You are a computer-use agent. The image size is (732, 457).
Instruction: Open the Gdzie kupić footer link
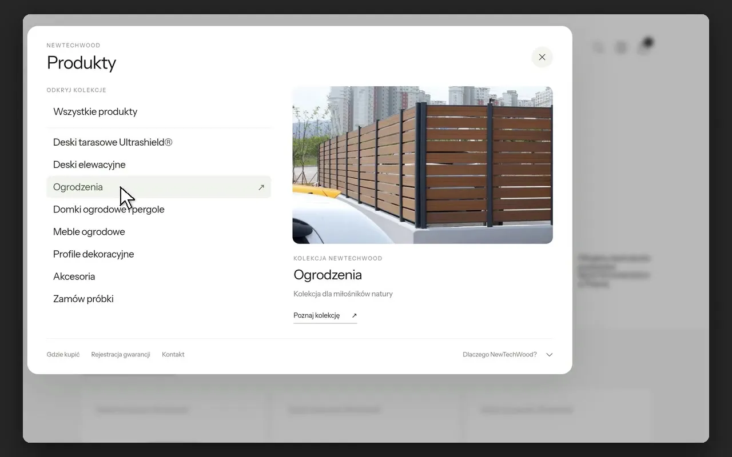click(x=63, y=355)
